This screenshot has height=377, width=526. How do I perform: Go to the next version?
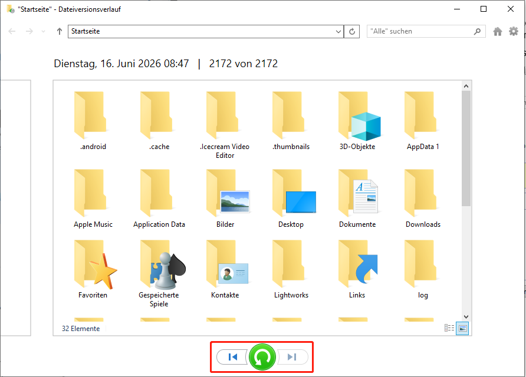click(292, 357)
